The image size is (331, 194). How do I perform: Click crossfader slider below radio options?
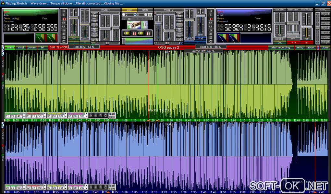(x=137, y=19)
